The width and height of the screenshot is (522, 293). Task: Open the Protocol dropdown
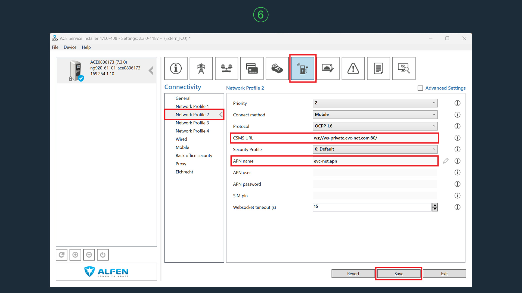point(375,126)
